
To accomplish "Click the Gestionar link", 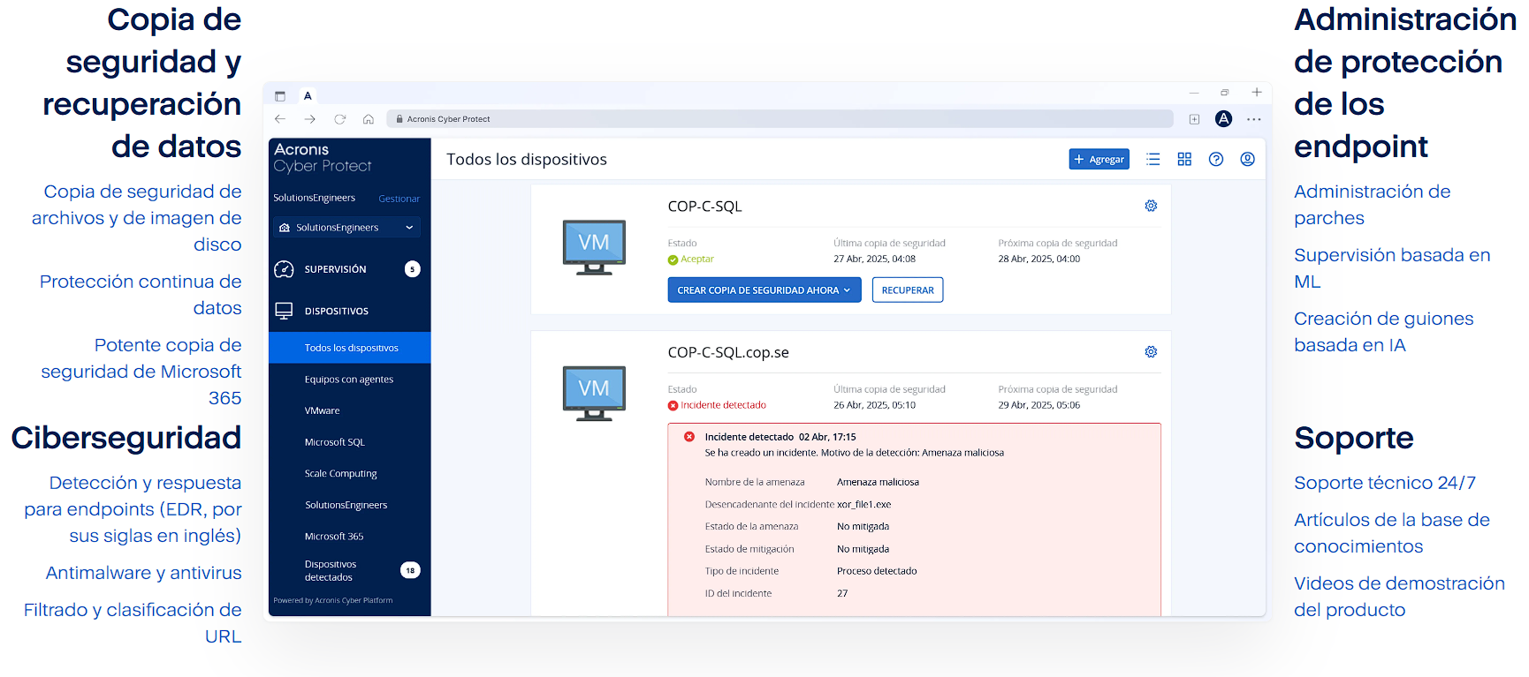I will pos(399,199).
